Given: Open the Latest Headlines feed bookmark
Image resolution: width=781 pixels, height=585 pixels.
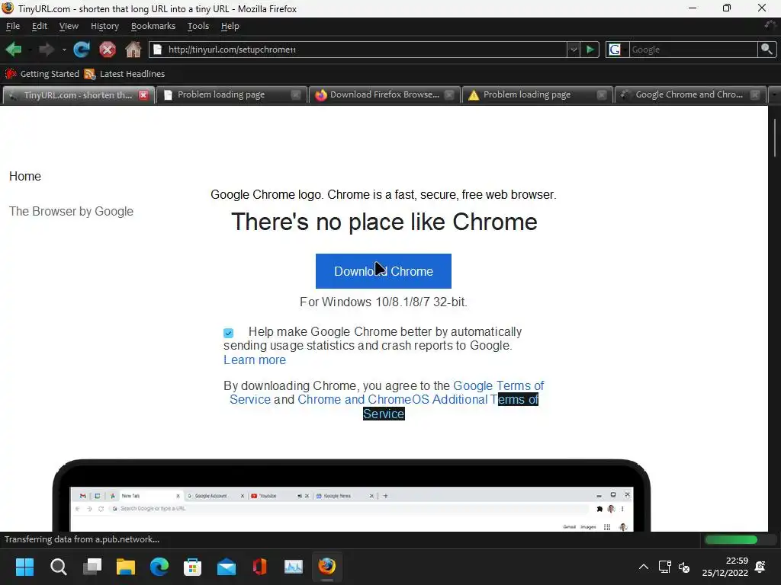Looking at the screenshot, I should (x=124, y=74).
